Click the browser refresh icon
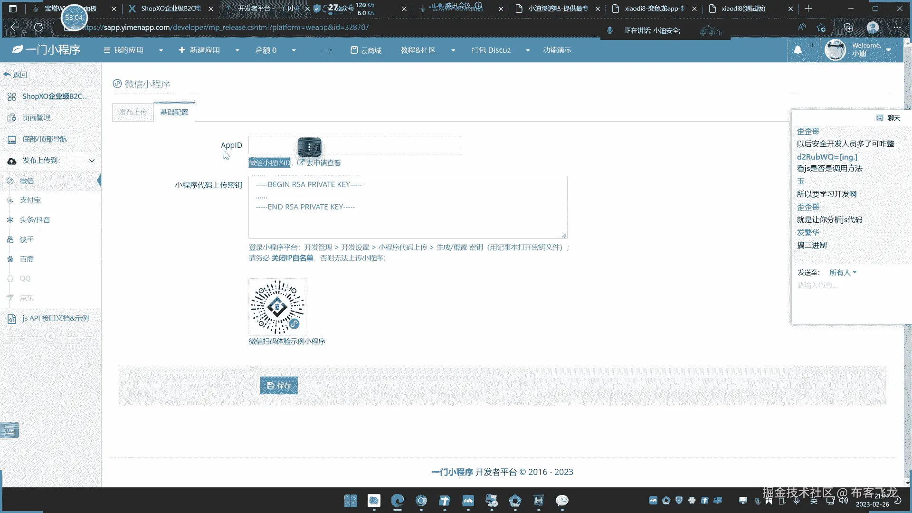The image size is (912, 513). [x=38, y=27]
